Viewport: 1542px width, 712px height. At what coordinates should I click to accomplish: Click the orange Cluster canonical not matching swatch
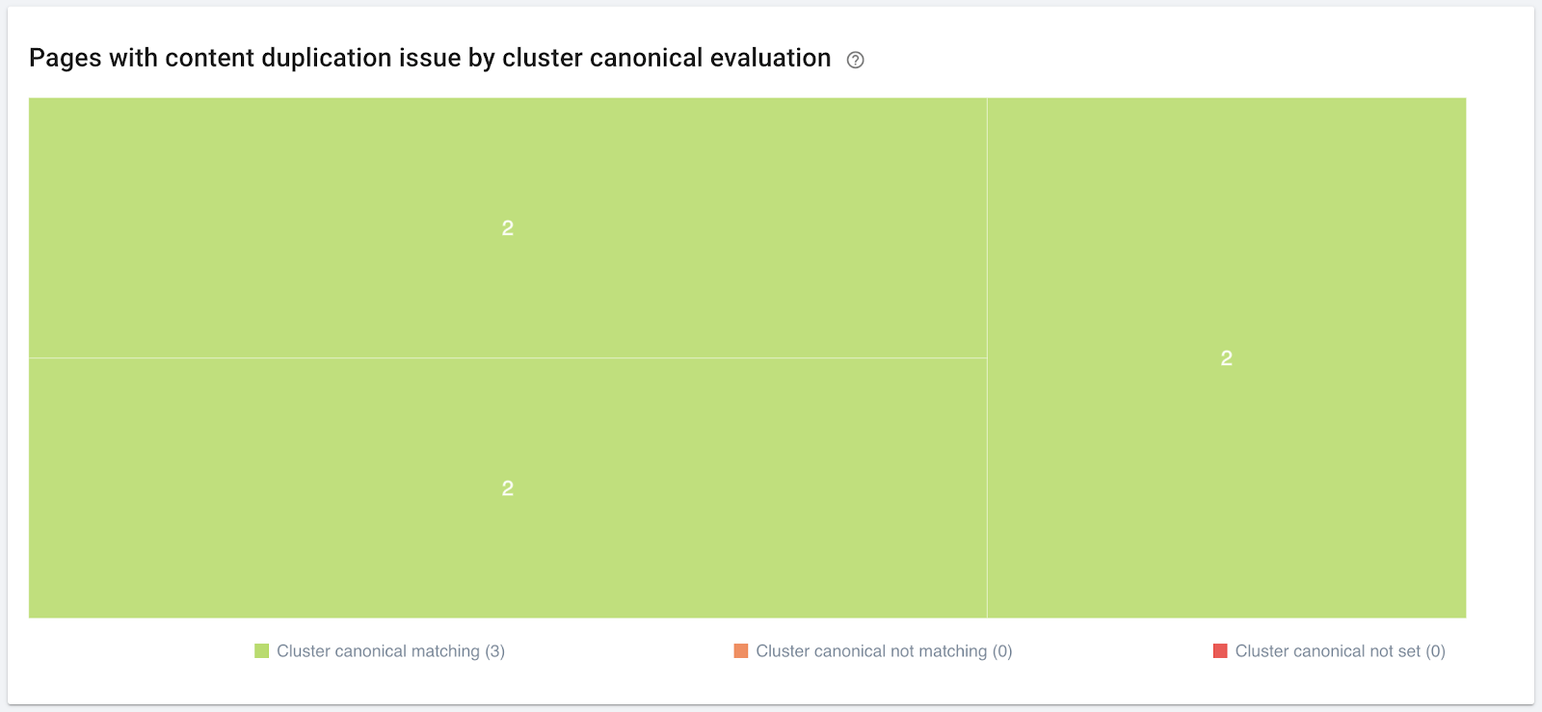(x=740, y=651)
